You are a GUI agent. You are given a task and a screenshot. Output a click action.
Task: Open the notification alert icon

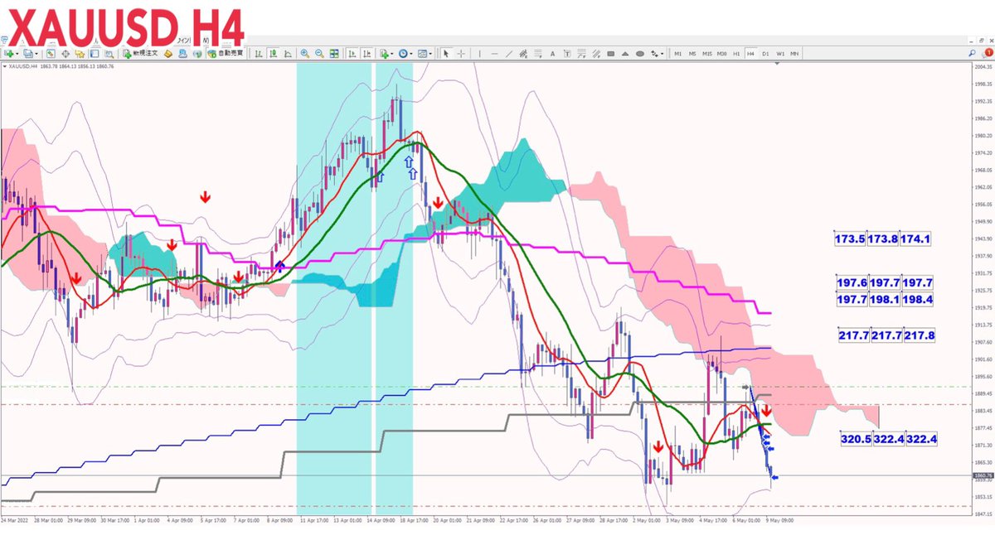click(988, 53)
